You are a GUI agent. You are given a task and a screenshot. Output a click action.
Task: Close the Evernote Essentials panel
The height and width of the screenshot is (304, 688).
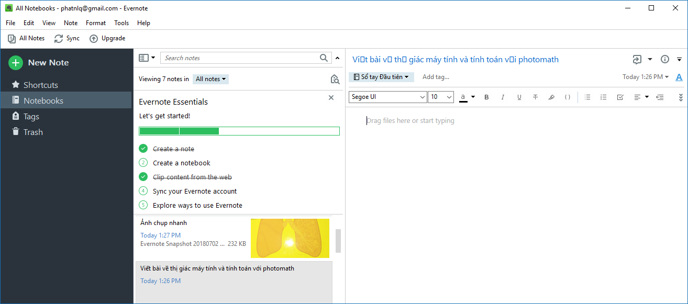pos(331,98)
